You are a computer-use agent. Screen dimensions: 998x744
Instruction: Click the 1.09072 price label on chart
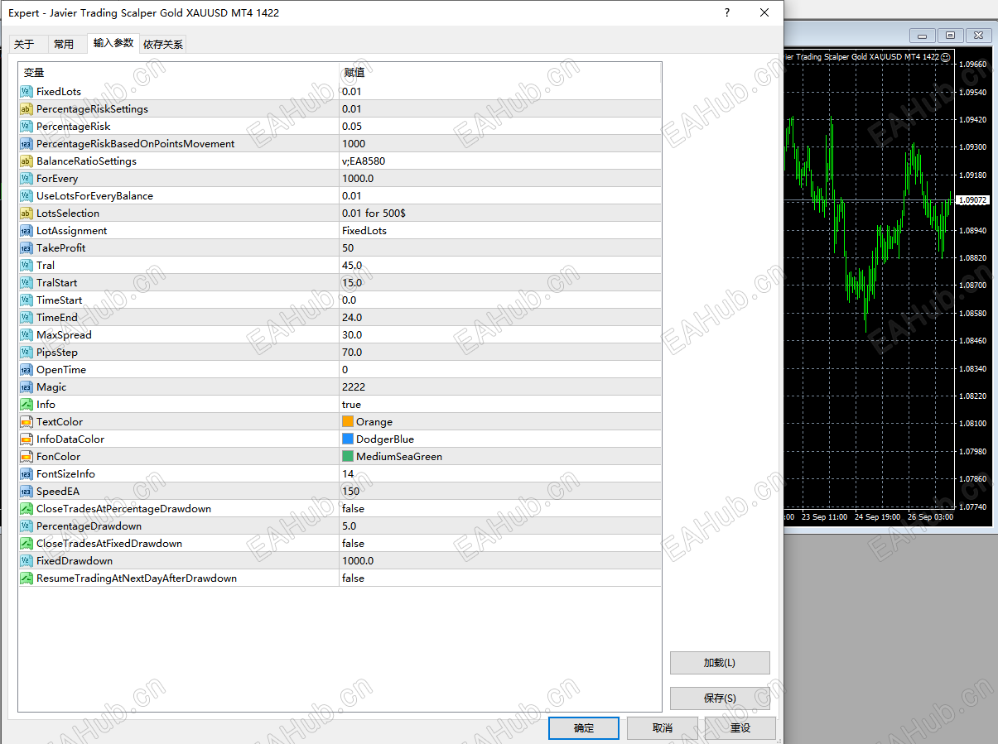(x=971, y=200)
